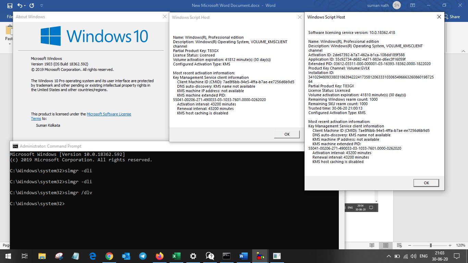Open zoom dialog via 120% label

click(460, 245)
